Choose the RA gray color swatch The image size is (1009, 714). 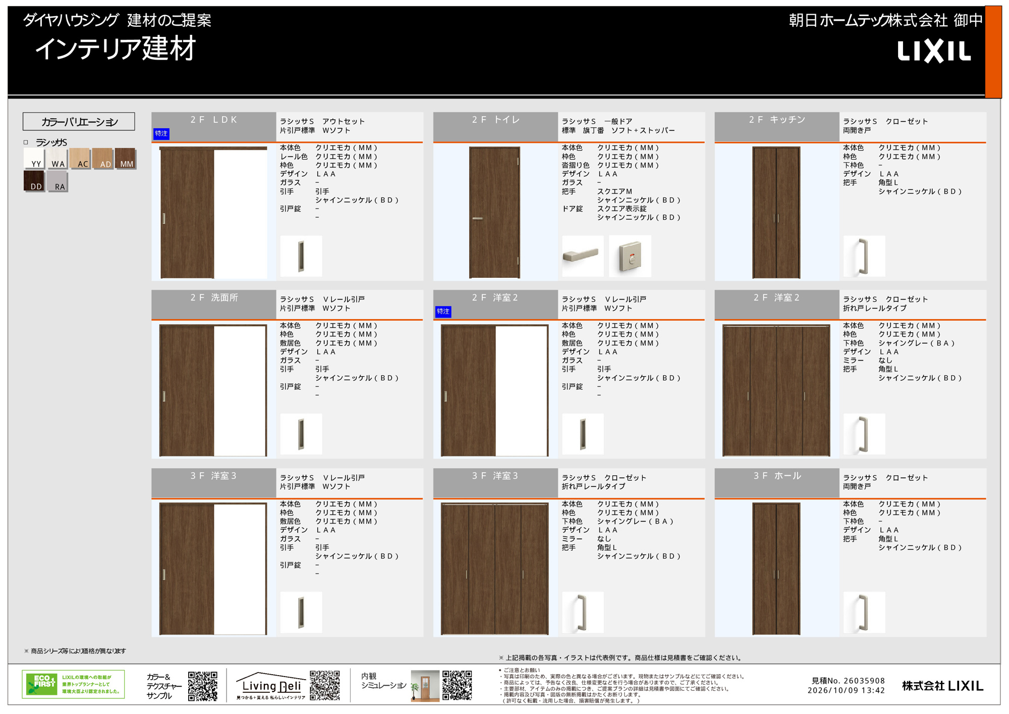(57, 181)
